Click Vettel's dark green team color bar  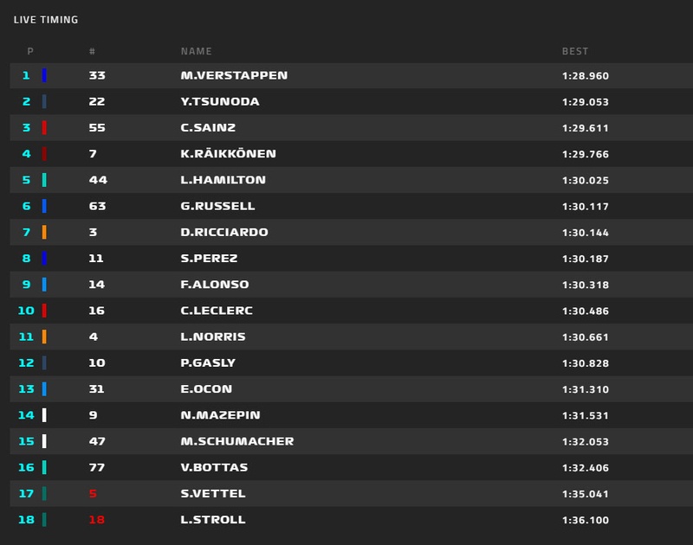coord(44,494)
